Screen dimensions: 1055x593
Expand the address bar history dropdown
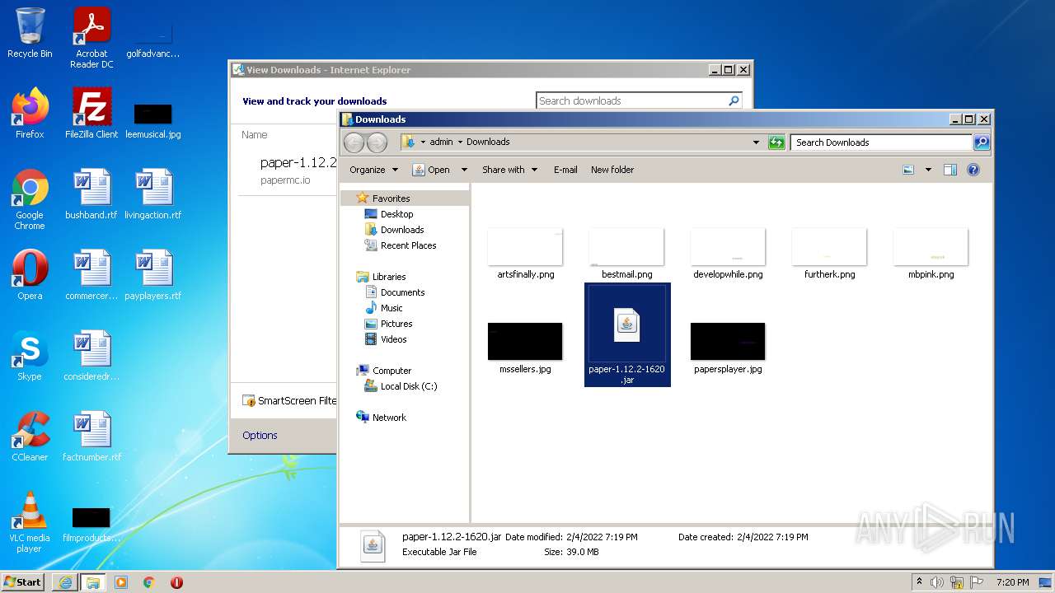click(756, 142)
